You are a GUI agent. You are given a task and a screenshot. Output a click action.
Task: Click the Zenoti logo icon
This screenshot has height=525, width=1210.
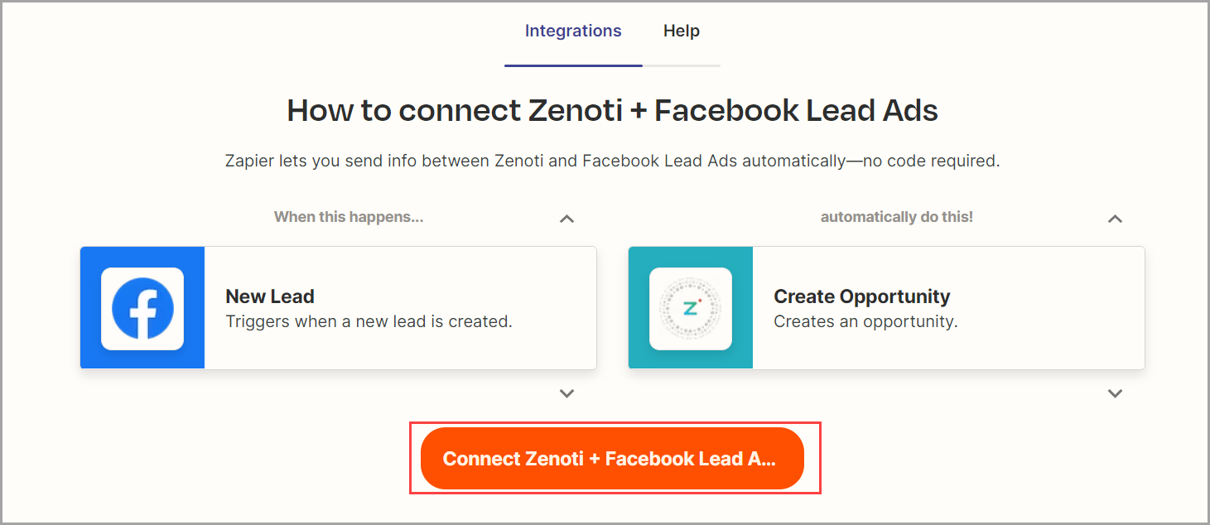pos(691,308)
